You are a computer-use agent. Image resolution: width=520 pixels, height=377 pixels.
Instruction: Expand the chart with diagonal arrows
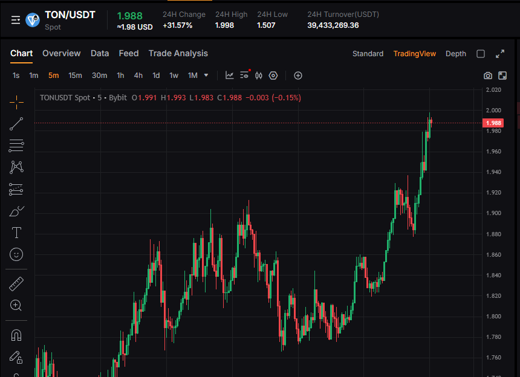500,54
